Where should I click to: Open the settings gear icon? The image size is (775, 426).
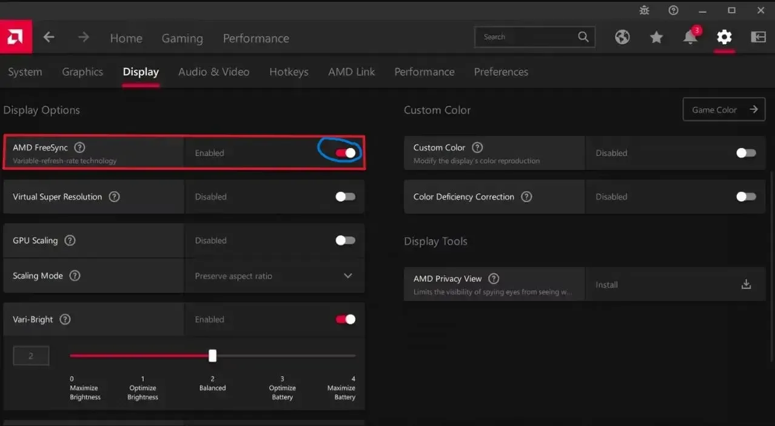(724, 38)
